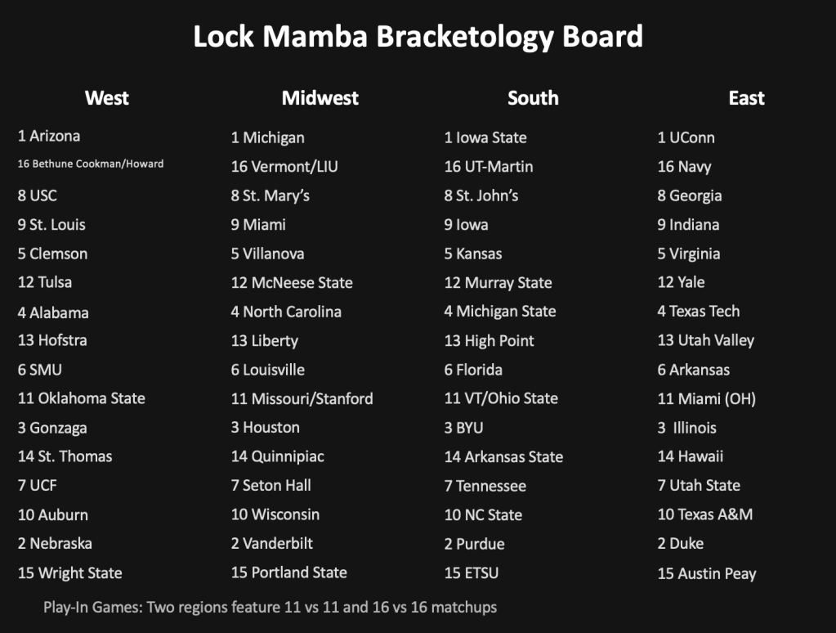Click the 11 VT/Ohio State entry
The height and width of the screenshot is (633, 836).
click(501, 399)
